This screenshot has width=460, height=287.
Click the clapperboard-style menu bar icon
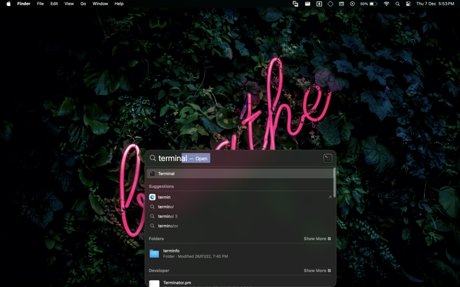[307, 4]
